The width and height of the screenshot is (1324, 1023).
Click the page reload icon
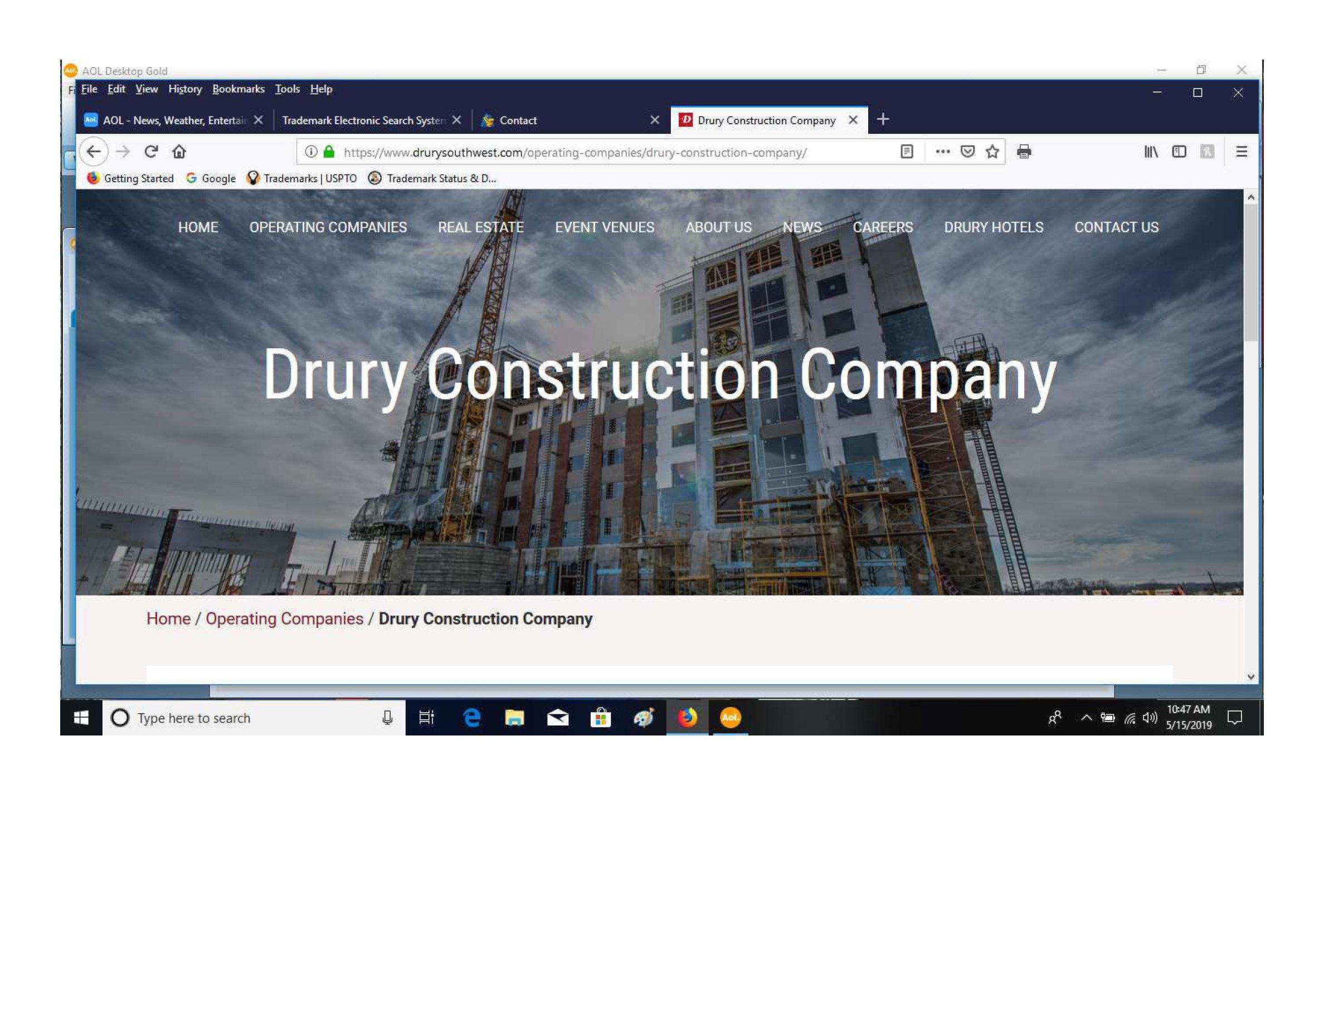coord(151,152)
